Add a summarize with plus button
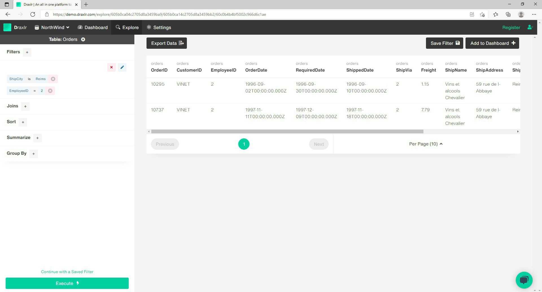This screenshot has height=292, width=542. click(38, 138)
